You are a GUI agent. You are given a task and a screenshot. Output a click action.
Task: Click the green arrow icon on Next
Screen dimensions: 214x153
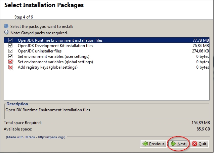173,144
